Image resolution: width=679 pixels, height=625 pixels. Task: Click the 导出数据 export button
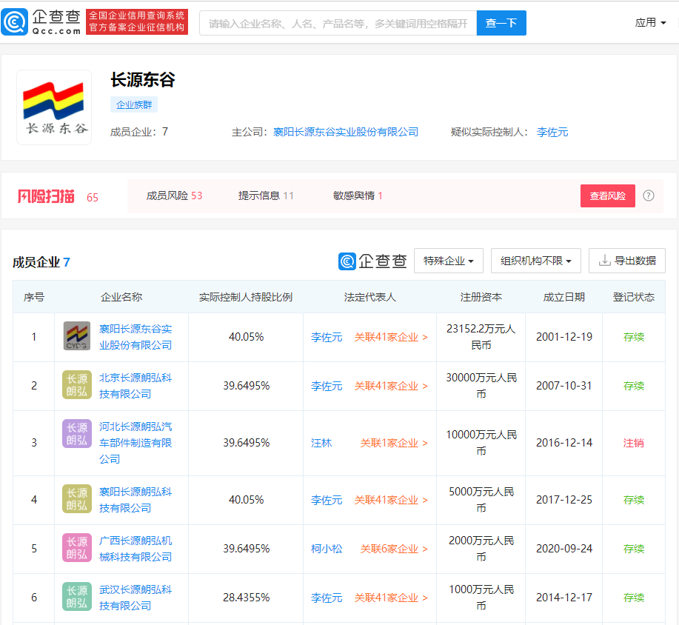coord(627,261)
